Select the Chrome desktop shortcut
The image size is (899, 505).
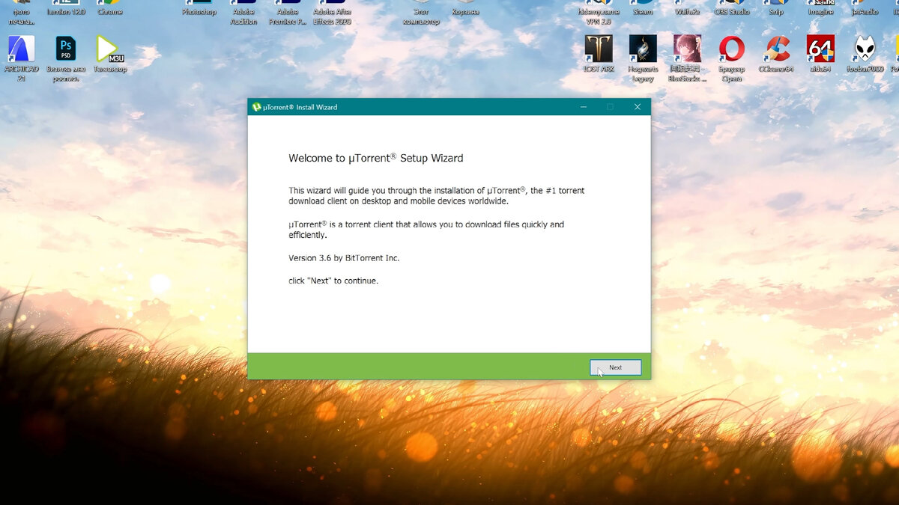pos(110,8)
